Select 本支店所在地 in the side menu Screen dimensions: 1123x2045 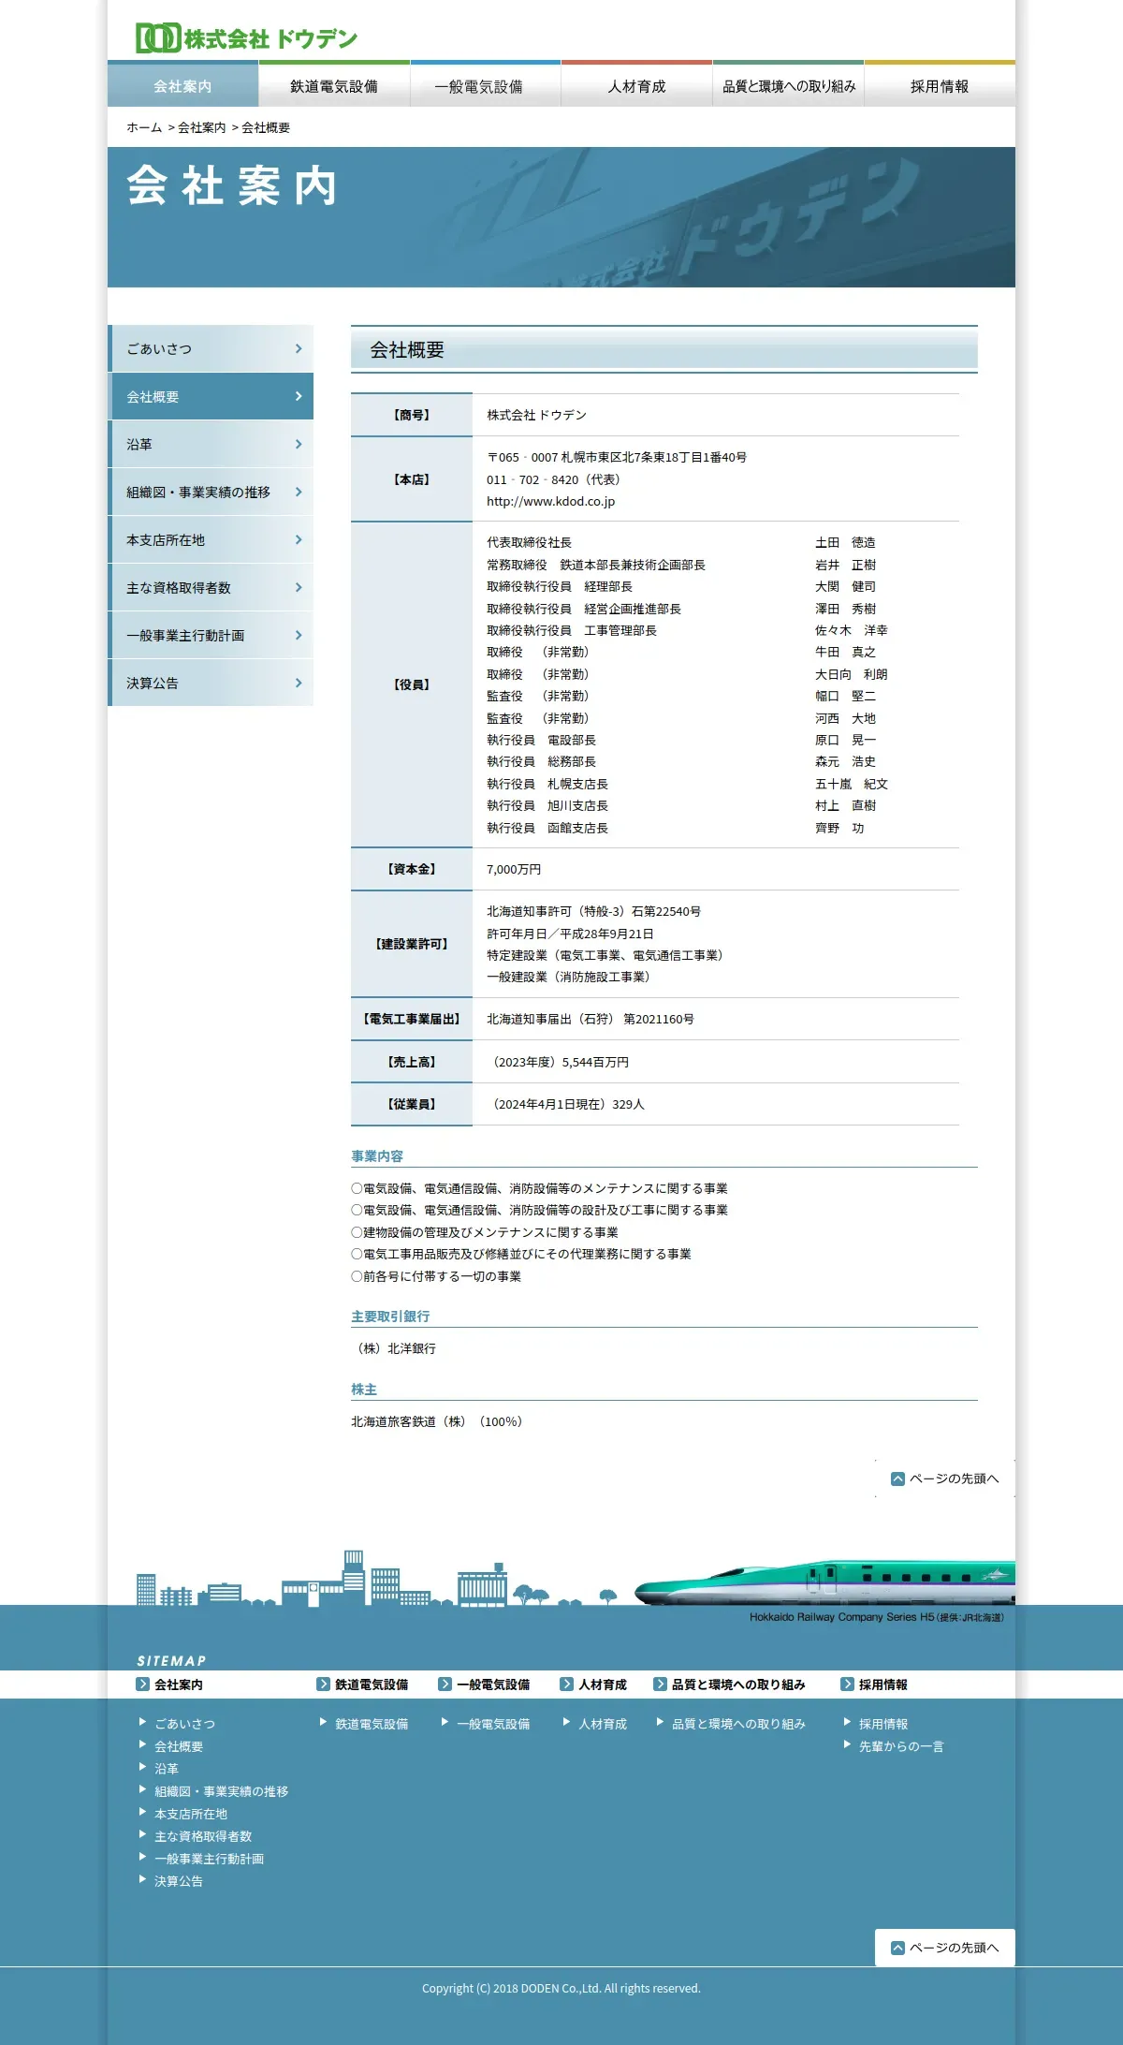(x=211, y=539)
